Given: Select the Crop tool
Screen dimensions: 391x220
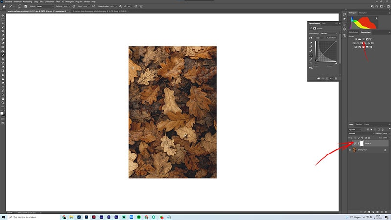Looking at the screenshot, I should point(3,31).
